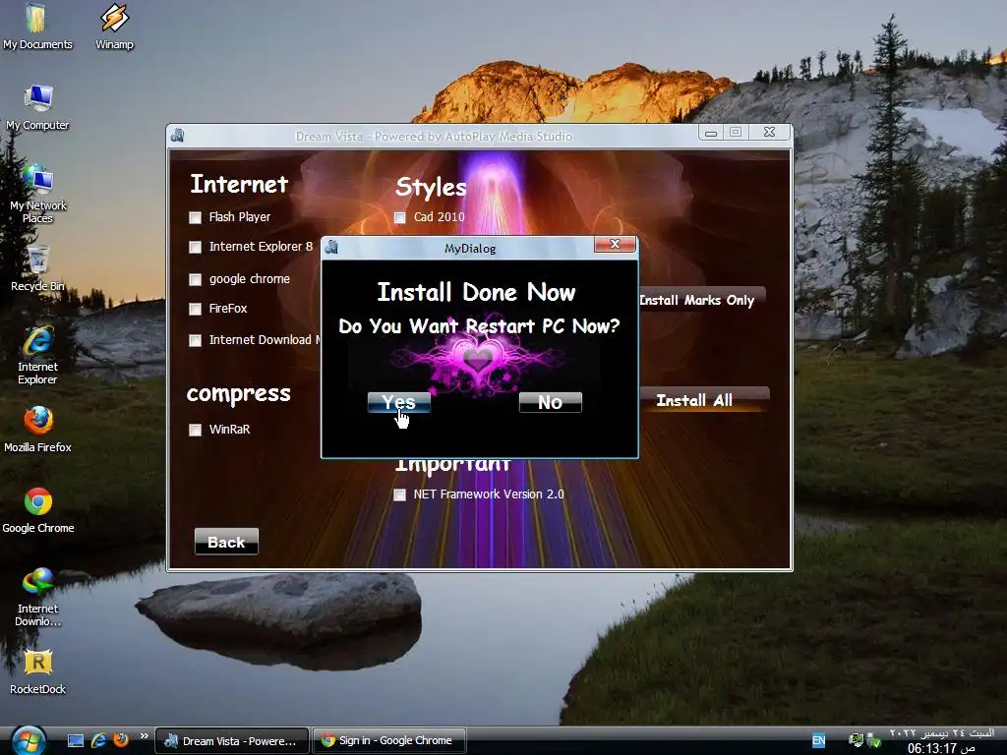Click Dream Vista window title icon

(178, 136)
